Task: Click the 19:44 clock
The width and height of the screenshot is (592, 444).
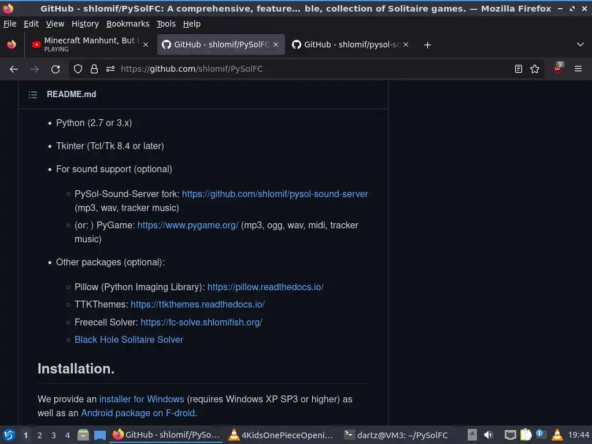Action: point(578,435)
